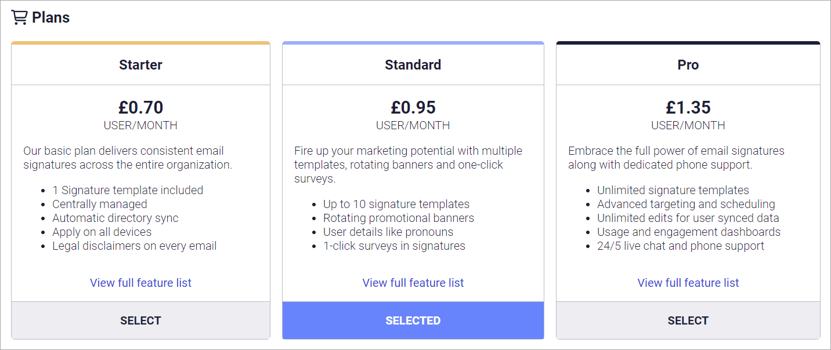The height and width of the screenshot is (350, 831).
Task: Click 'Automatic directory sync' feature item
Action: 115,218
